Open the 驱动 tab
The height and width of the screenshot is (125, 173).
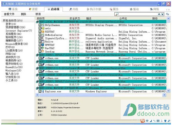134,9
